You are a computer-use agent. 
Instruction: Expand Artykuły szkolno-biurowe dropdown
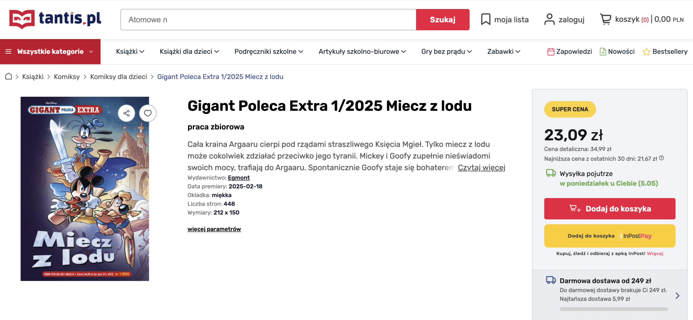click(362, 51)
